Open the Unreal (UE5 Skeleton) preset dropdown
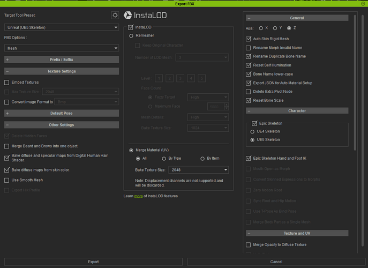The width and height of the screenshot is (368, 268). [x=62, y=27]
